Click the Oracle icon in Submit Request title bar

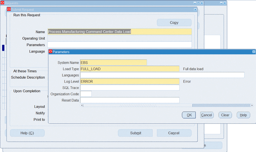(x=9, y=9)
